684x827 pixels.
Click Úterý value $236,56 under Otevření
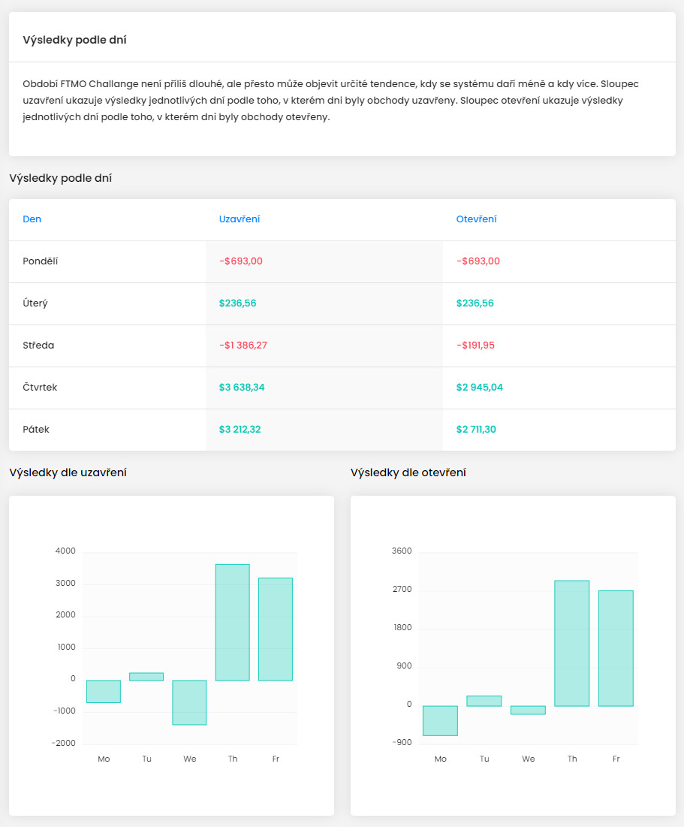[475, 303]
